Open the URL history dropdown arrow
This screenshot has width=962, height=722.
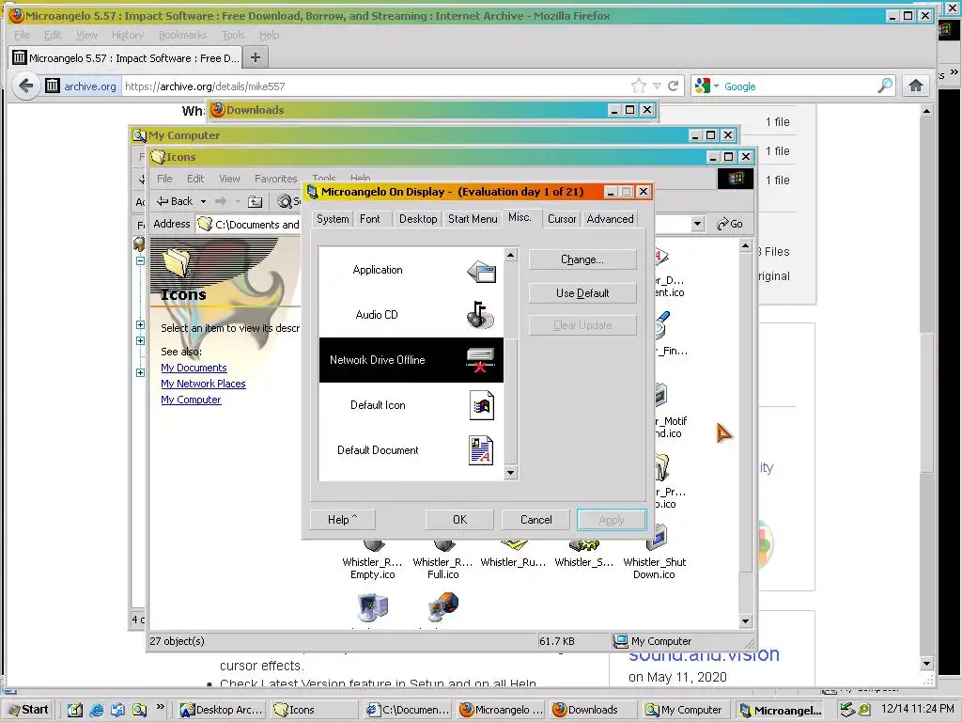click(x=657, y=86)
